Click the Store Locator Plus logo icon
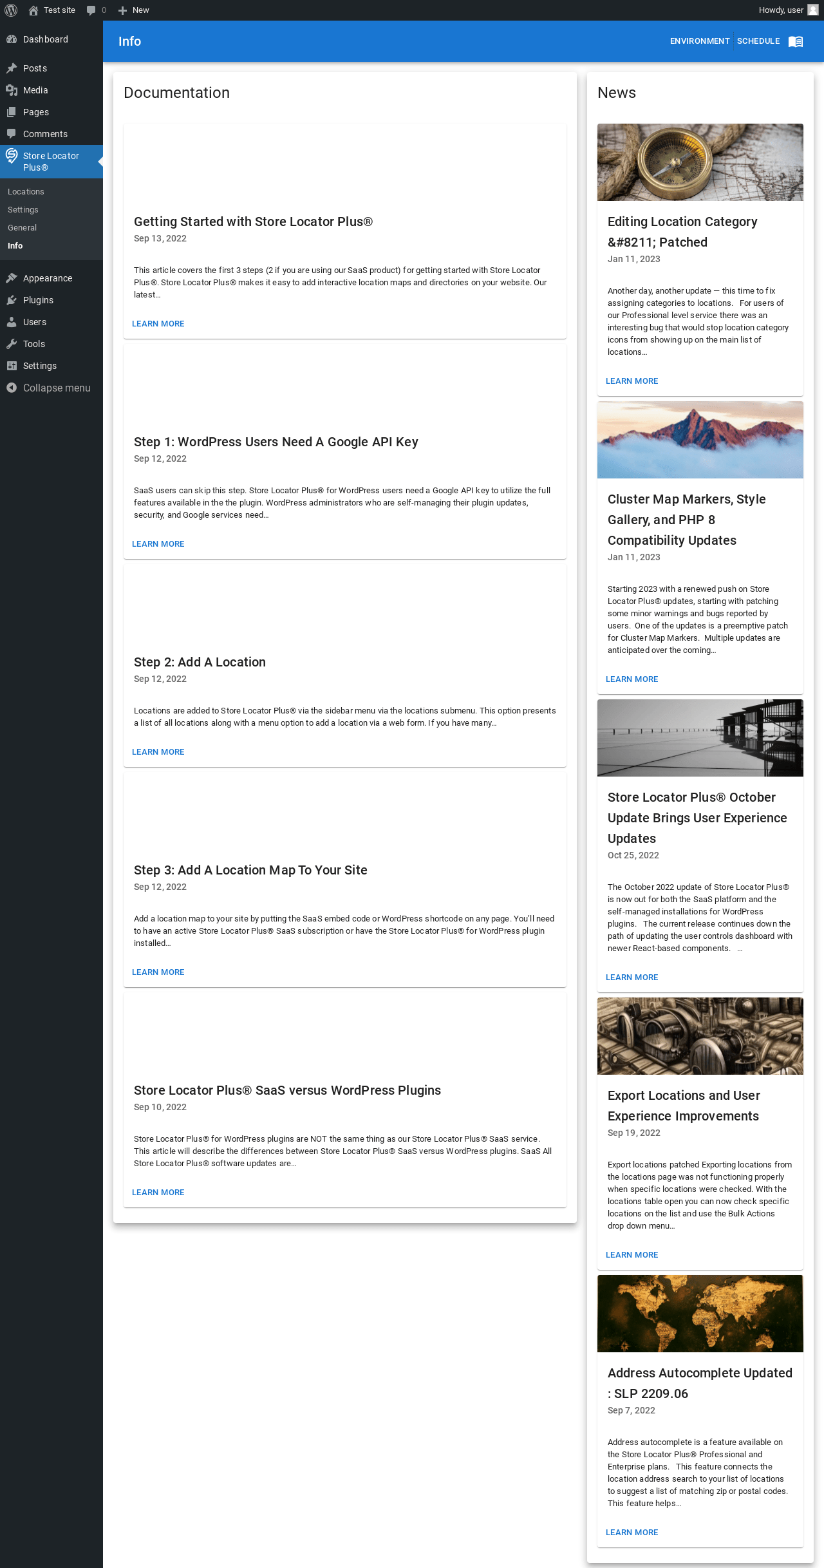Viewport: 824px width, 1568px height. tap(12, 156)
